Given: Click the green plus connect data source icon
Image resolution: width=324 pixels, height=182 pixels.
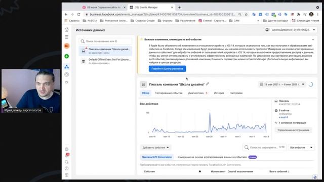Looking at the screenshot, I should (x=66, y=56).
